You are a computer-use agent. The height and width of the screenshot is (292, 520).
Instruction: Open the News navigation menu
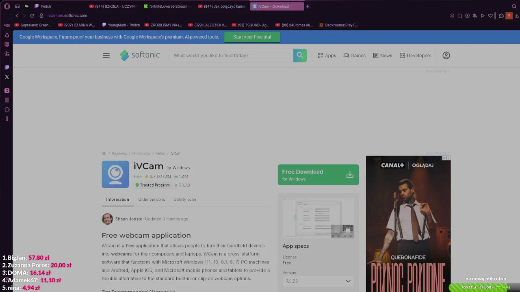[x=383, y=56]
